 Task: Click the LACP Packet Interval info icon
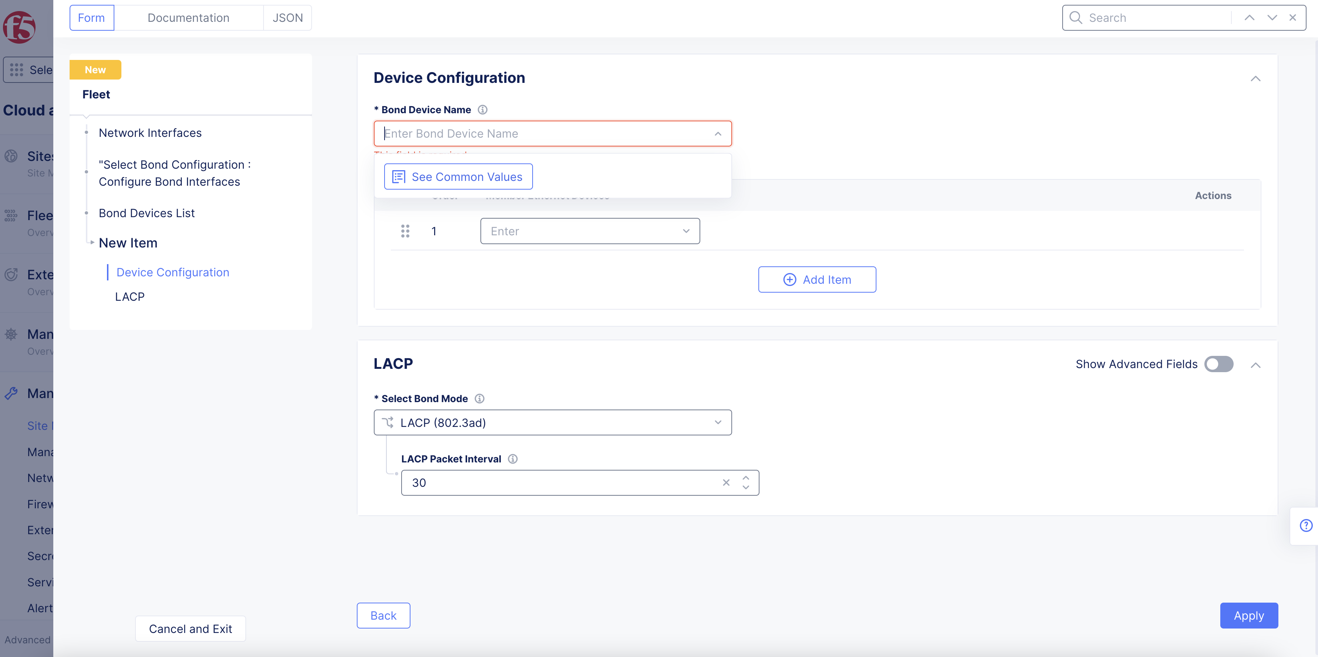tap(513, 459)
